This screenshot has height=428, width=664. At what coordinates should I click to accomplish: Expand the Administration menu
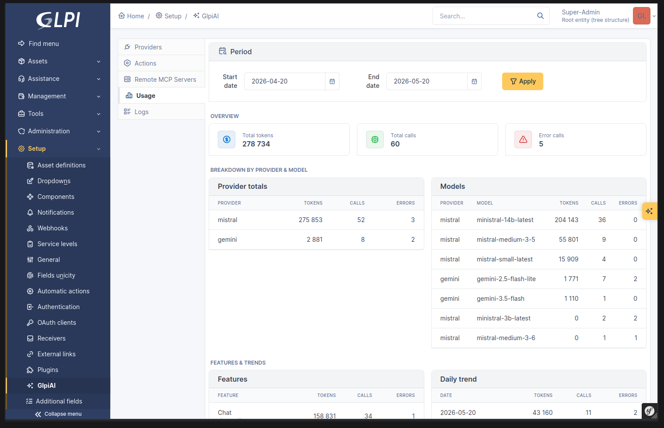pyautogui.click(x=59, y=131)
